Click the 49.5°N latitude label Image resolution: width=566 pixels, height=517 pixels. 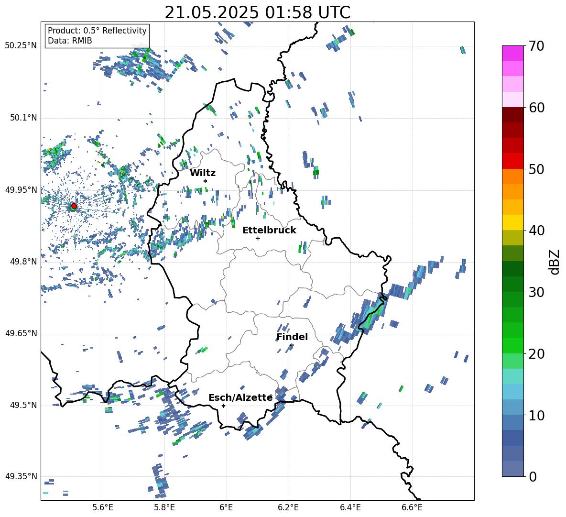(23, 405)
